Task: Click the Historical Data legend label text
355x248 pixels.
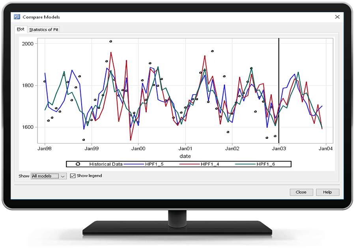Action: point(106,164)
